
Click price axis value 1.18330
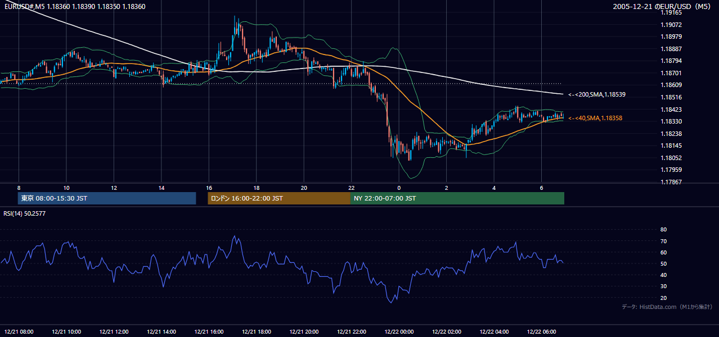tap(672, 121)
